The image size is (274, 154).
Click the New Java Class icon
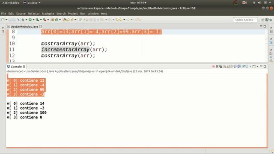pyautogui.click(x=56, y=20)
